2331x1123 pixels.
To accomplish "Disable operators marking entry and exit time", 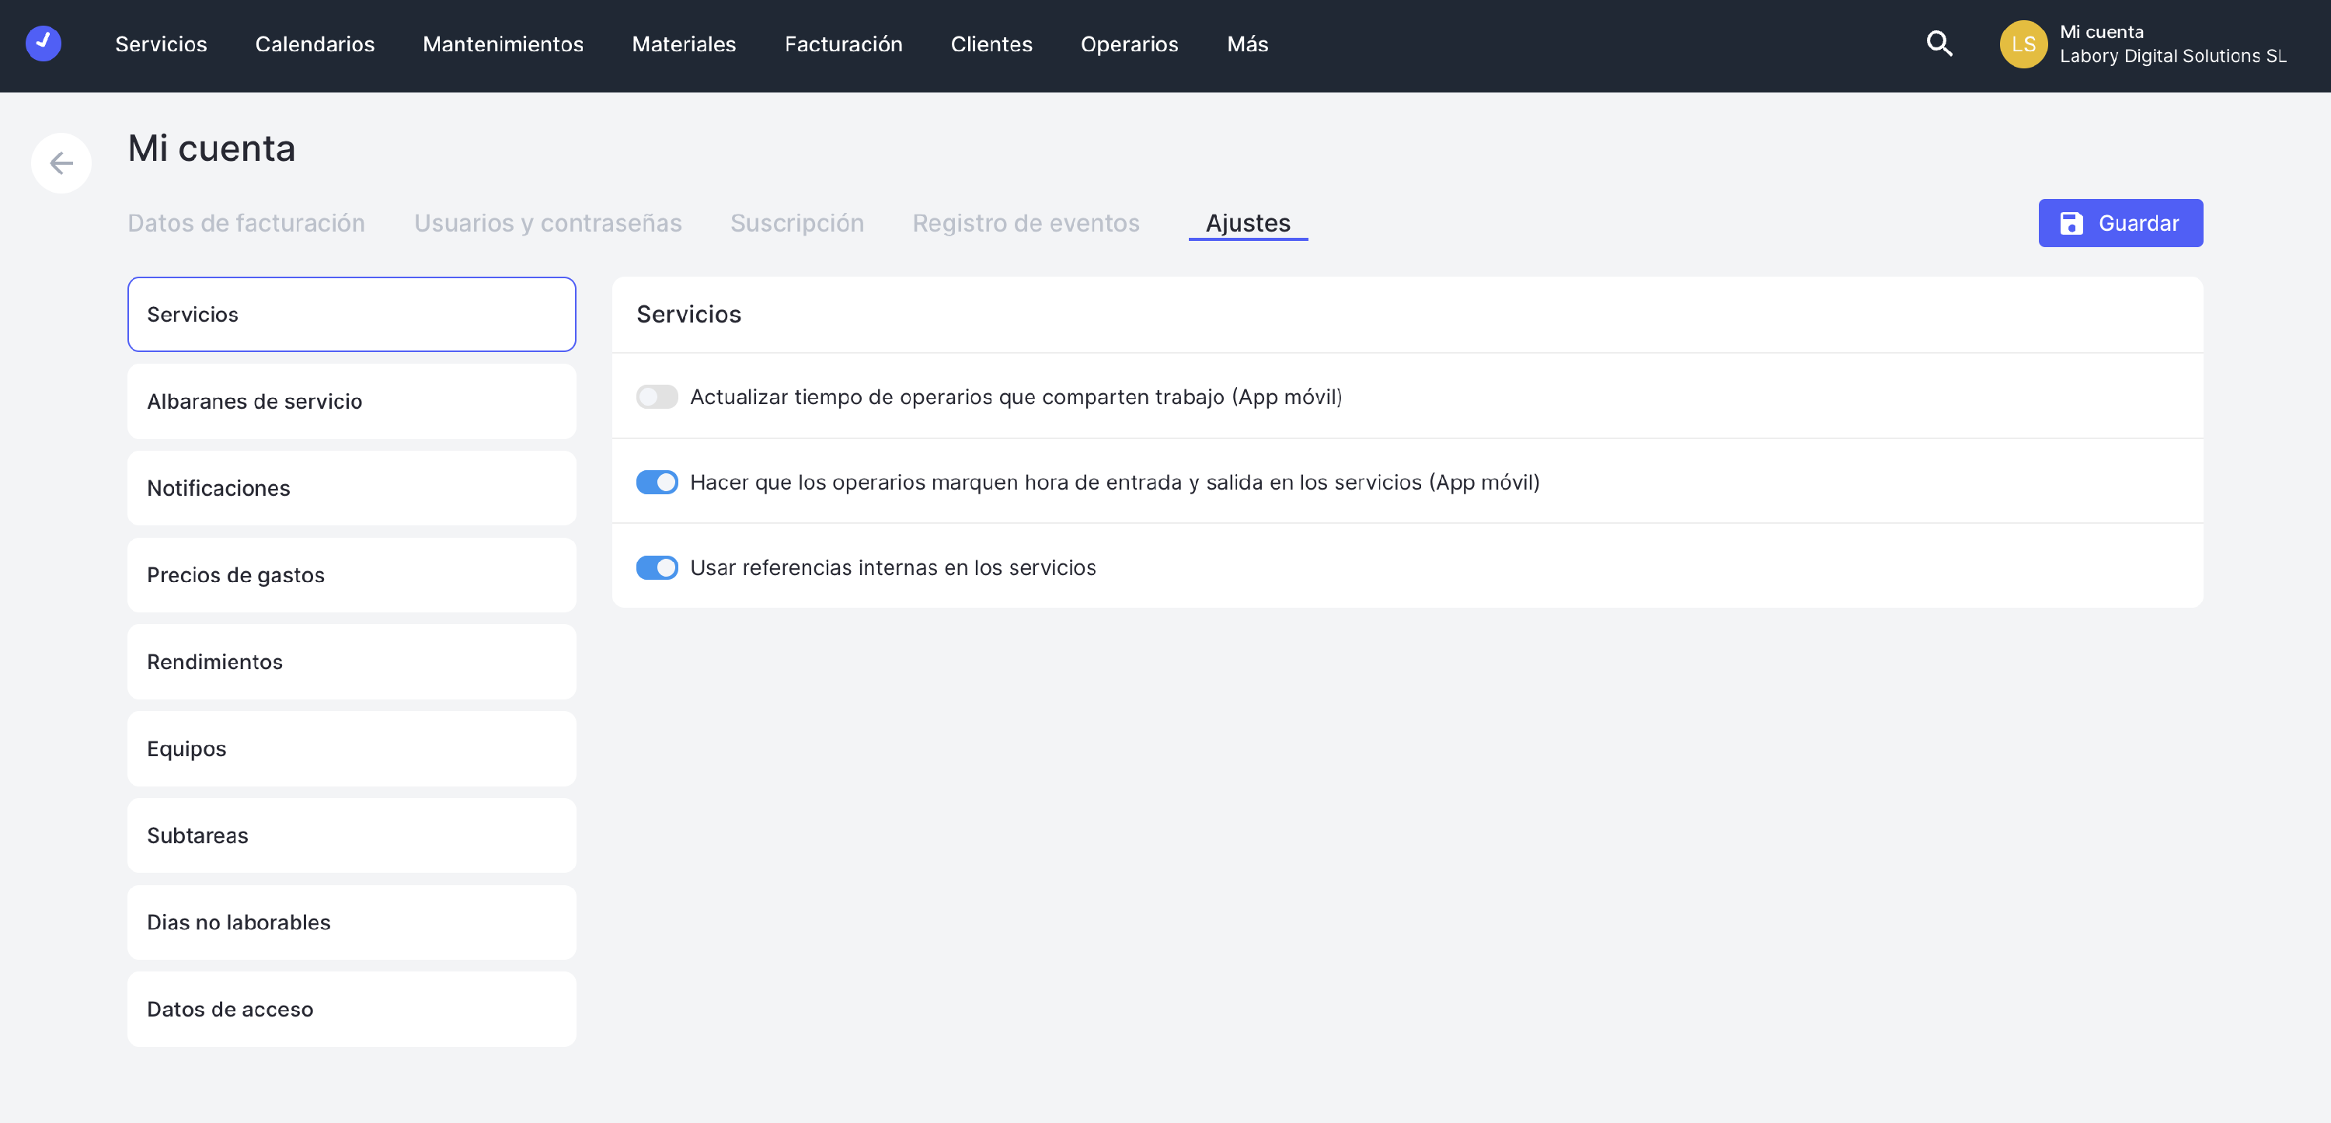I will point(657,483).
